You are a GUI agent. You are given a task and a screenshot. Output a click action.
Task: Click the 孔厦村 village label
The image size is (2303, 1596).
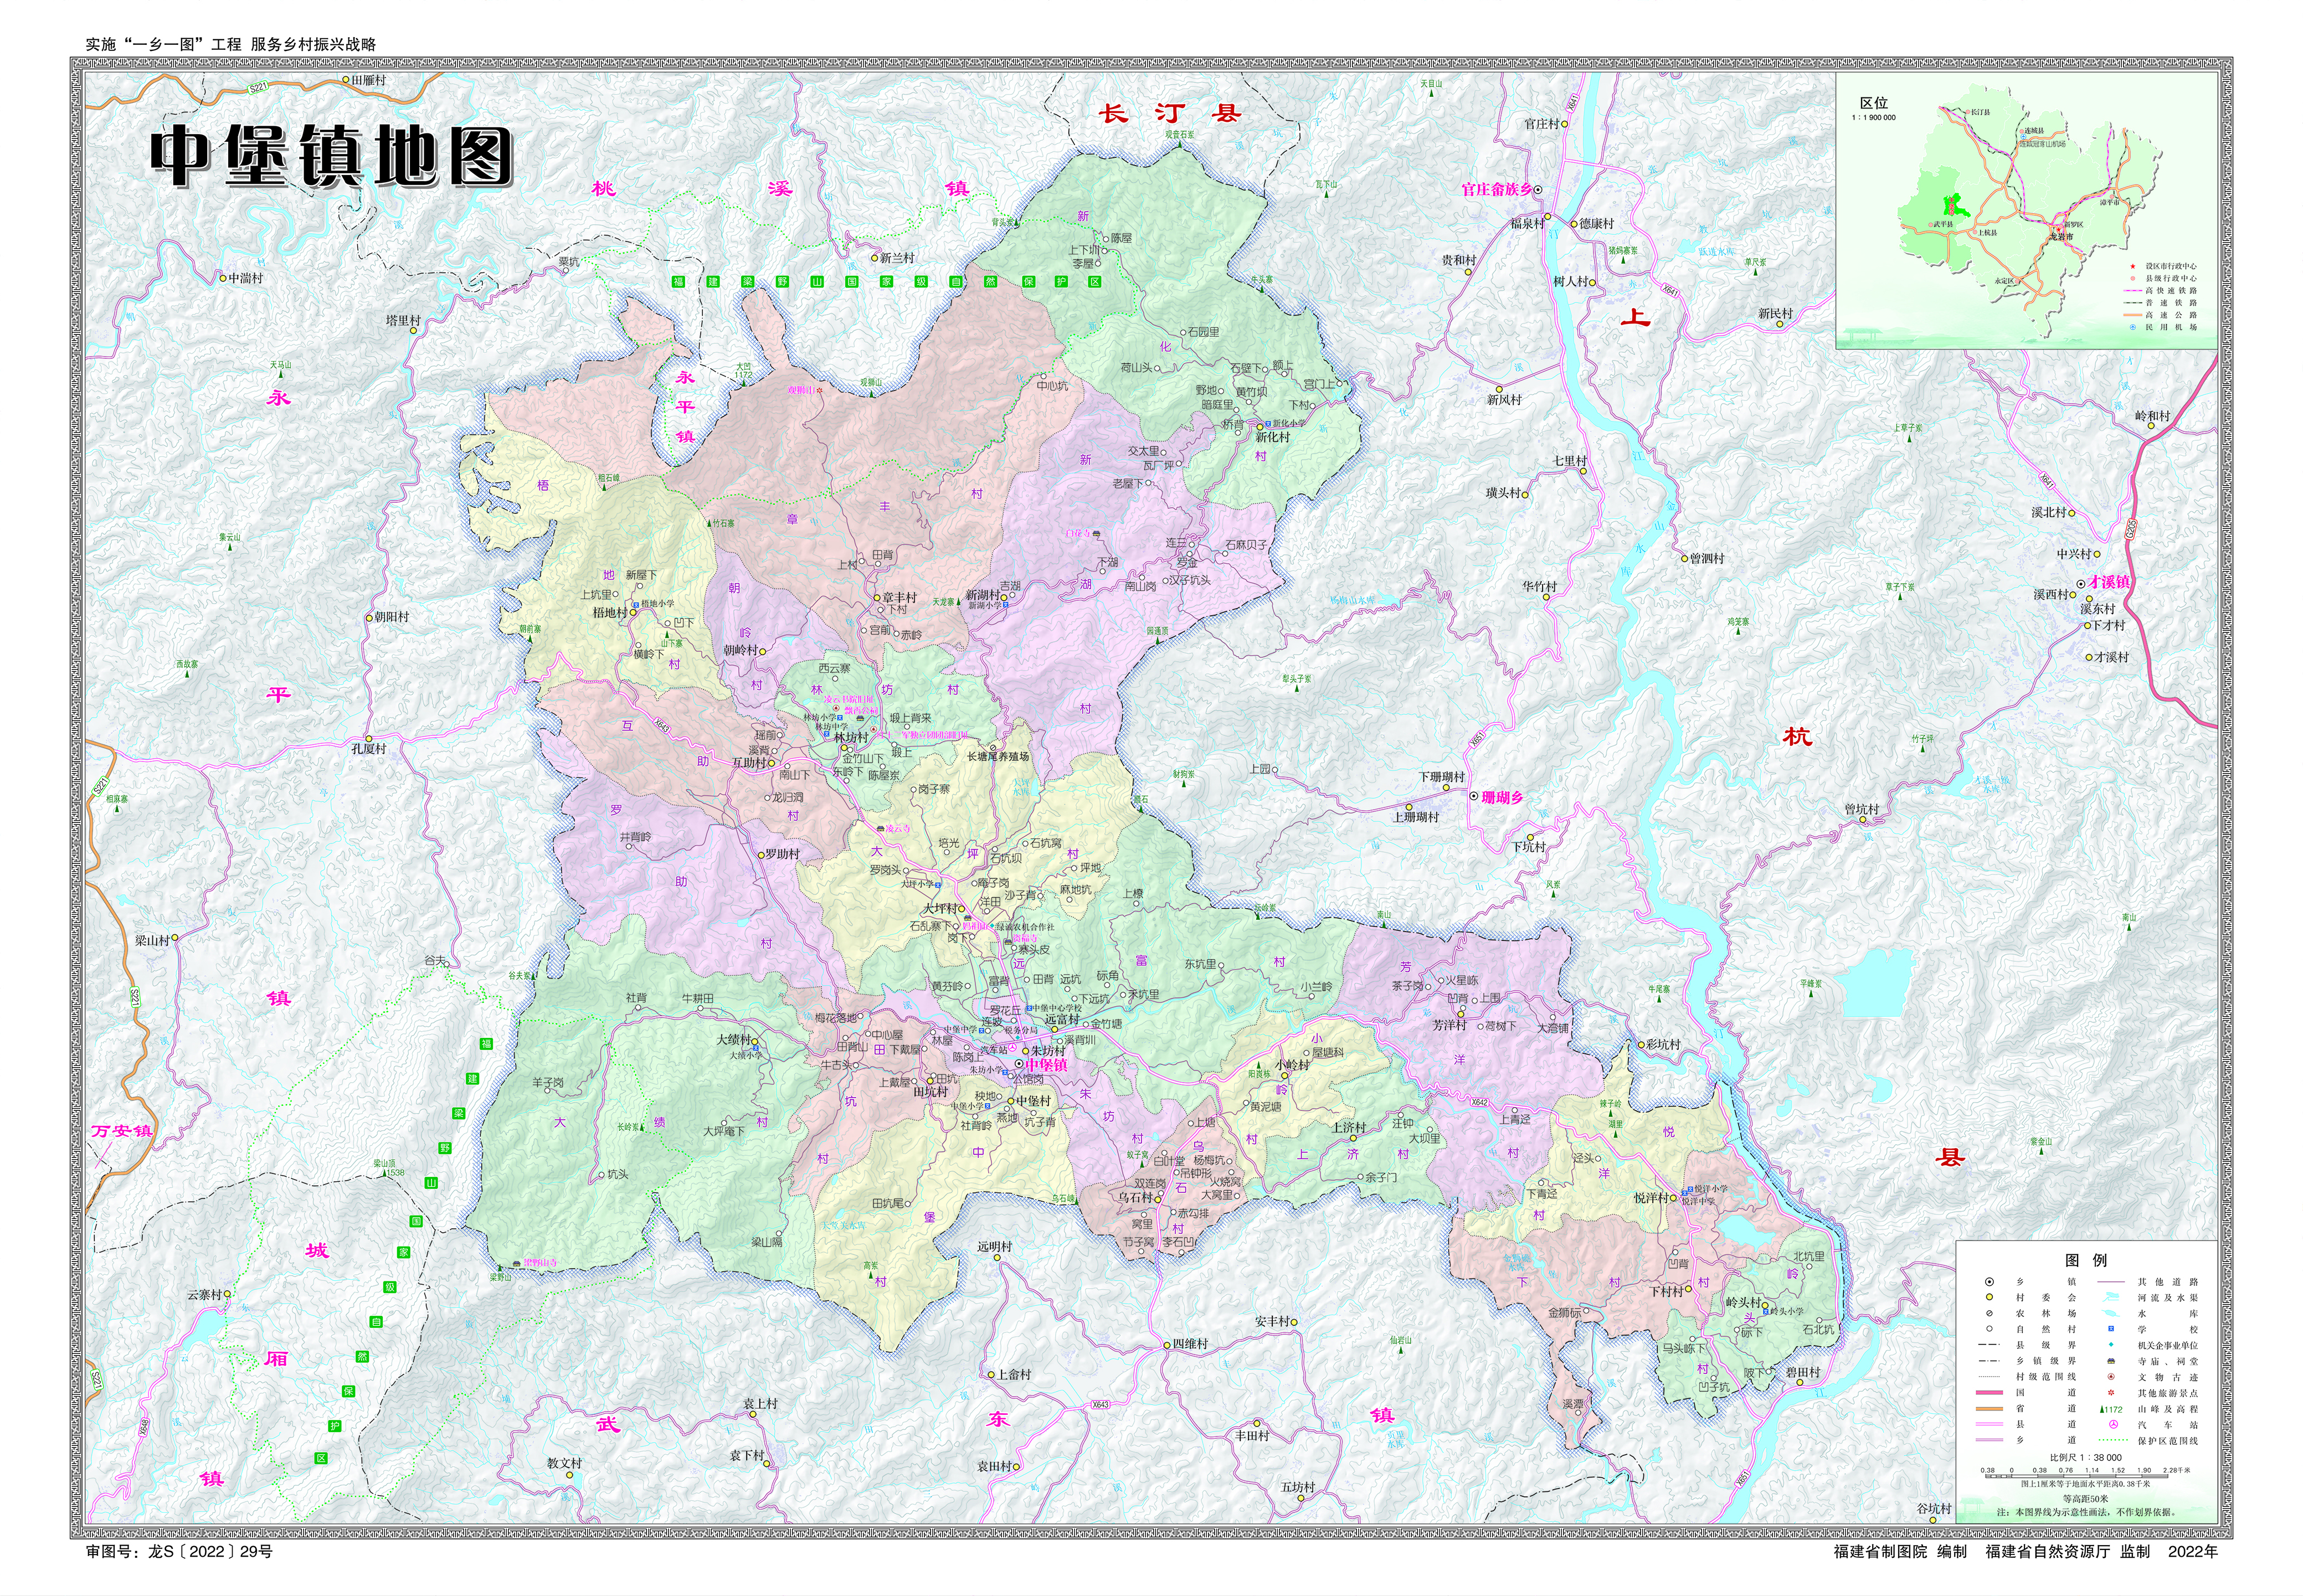tap(368, 748)
